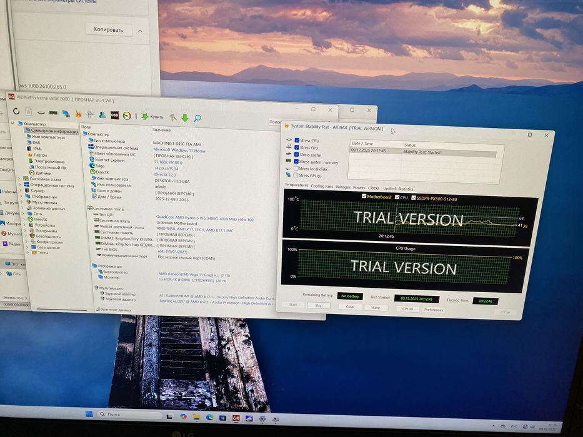Click the AMD Radeon Vega 11 Graphics link
Screen dimensions: 583x437
point(194,275)
